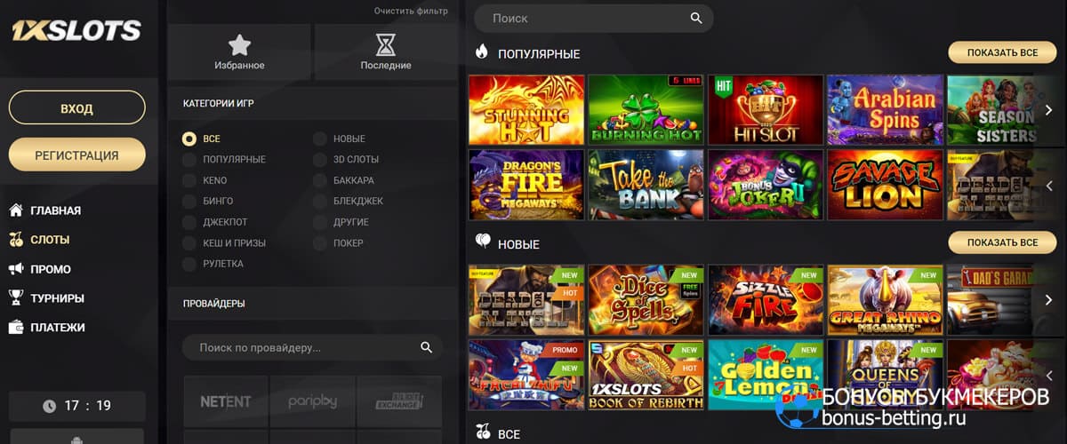Select the Keno category radio
Image resolution: width=1067 pixels, height=444 pixels.
tap(189, 180)
